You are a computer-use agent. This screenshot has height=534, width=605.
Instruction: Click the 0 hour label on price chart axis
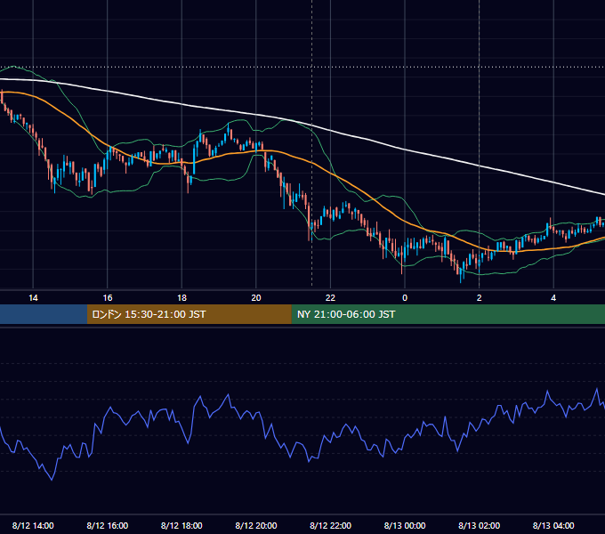coord(405,298)
